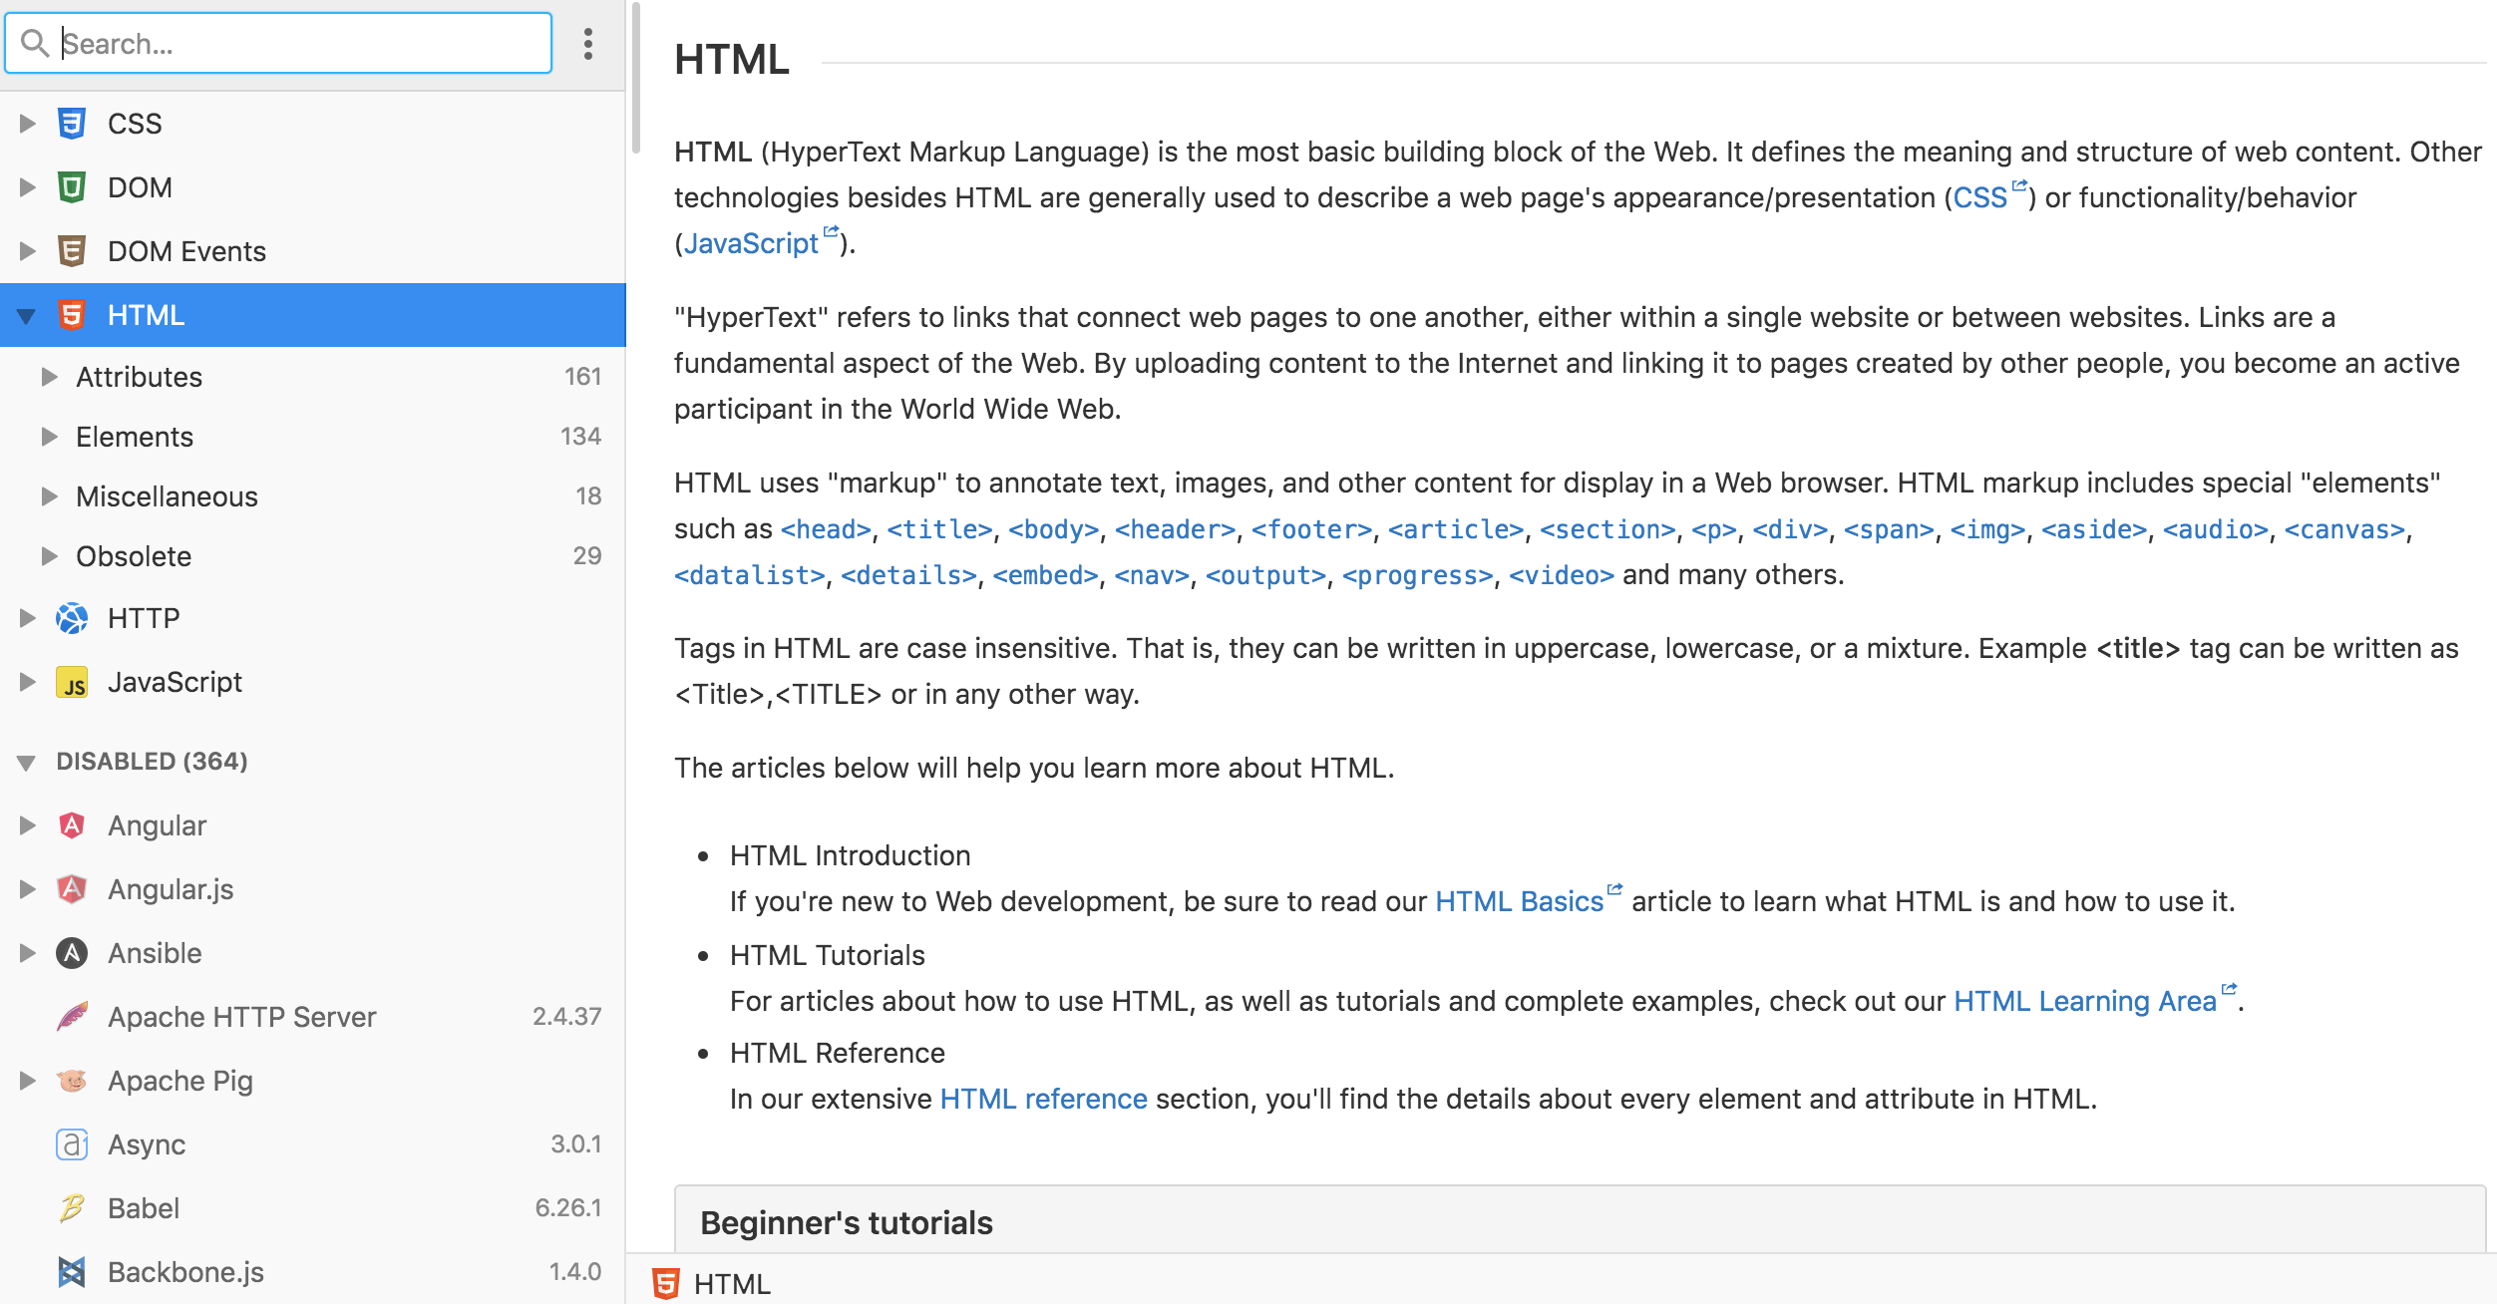Click the 134 count next to Elements
The width and height of the screenshot is (2497, 1304).
click(x=580, y=437)
